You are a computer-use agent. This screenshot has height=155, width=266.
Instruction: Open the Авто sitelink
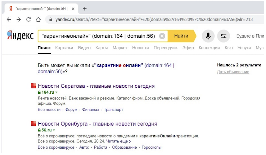84,147
